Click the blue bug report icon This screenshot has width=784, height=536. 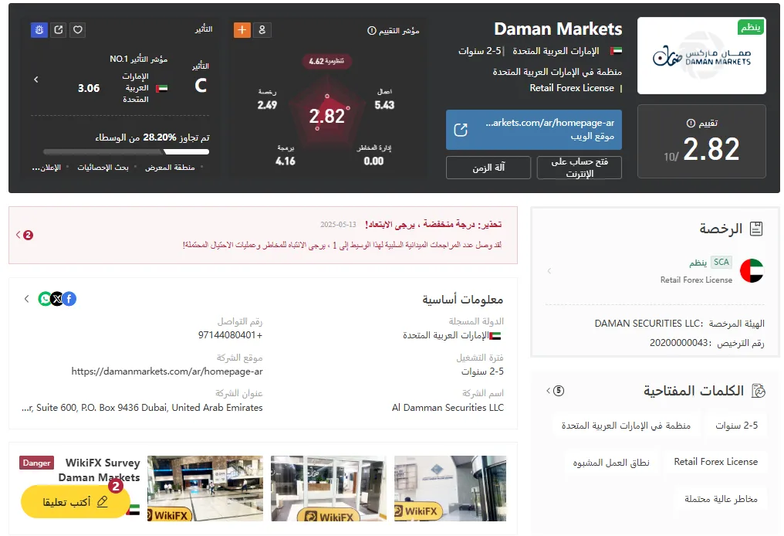tap(39, 30)
